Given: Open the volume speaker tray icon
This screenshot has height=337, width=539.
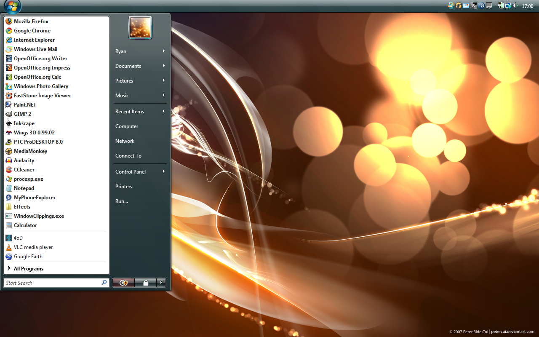Looking at the screenshot, I should 515,5.
